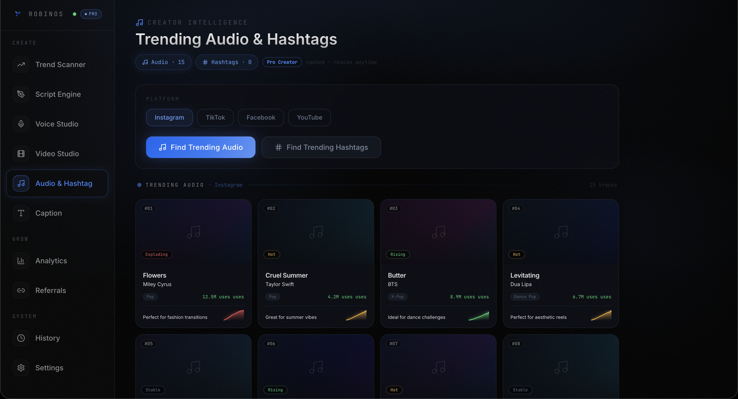Open the Flowers track card title
Viewport: 738px width, 399px height.
click(x=155, y=275)
